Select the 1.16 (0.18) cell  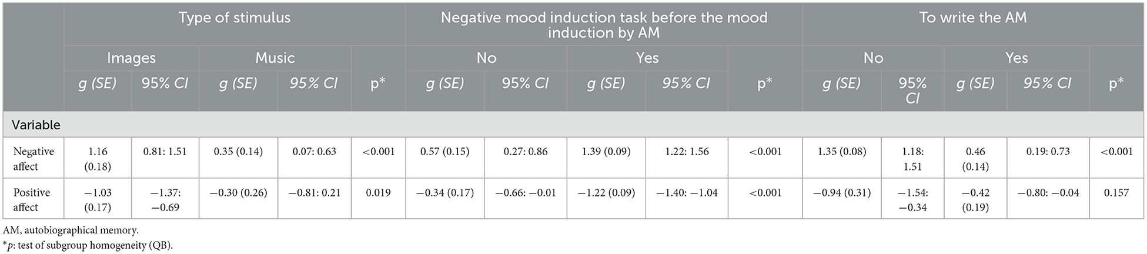click(97, 159)
